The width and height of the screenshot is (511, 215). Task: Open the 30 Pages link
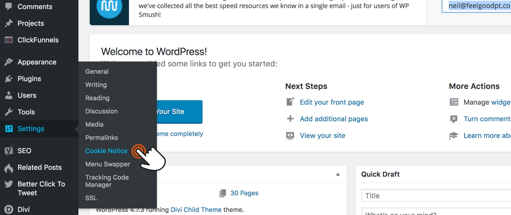244,193
